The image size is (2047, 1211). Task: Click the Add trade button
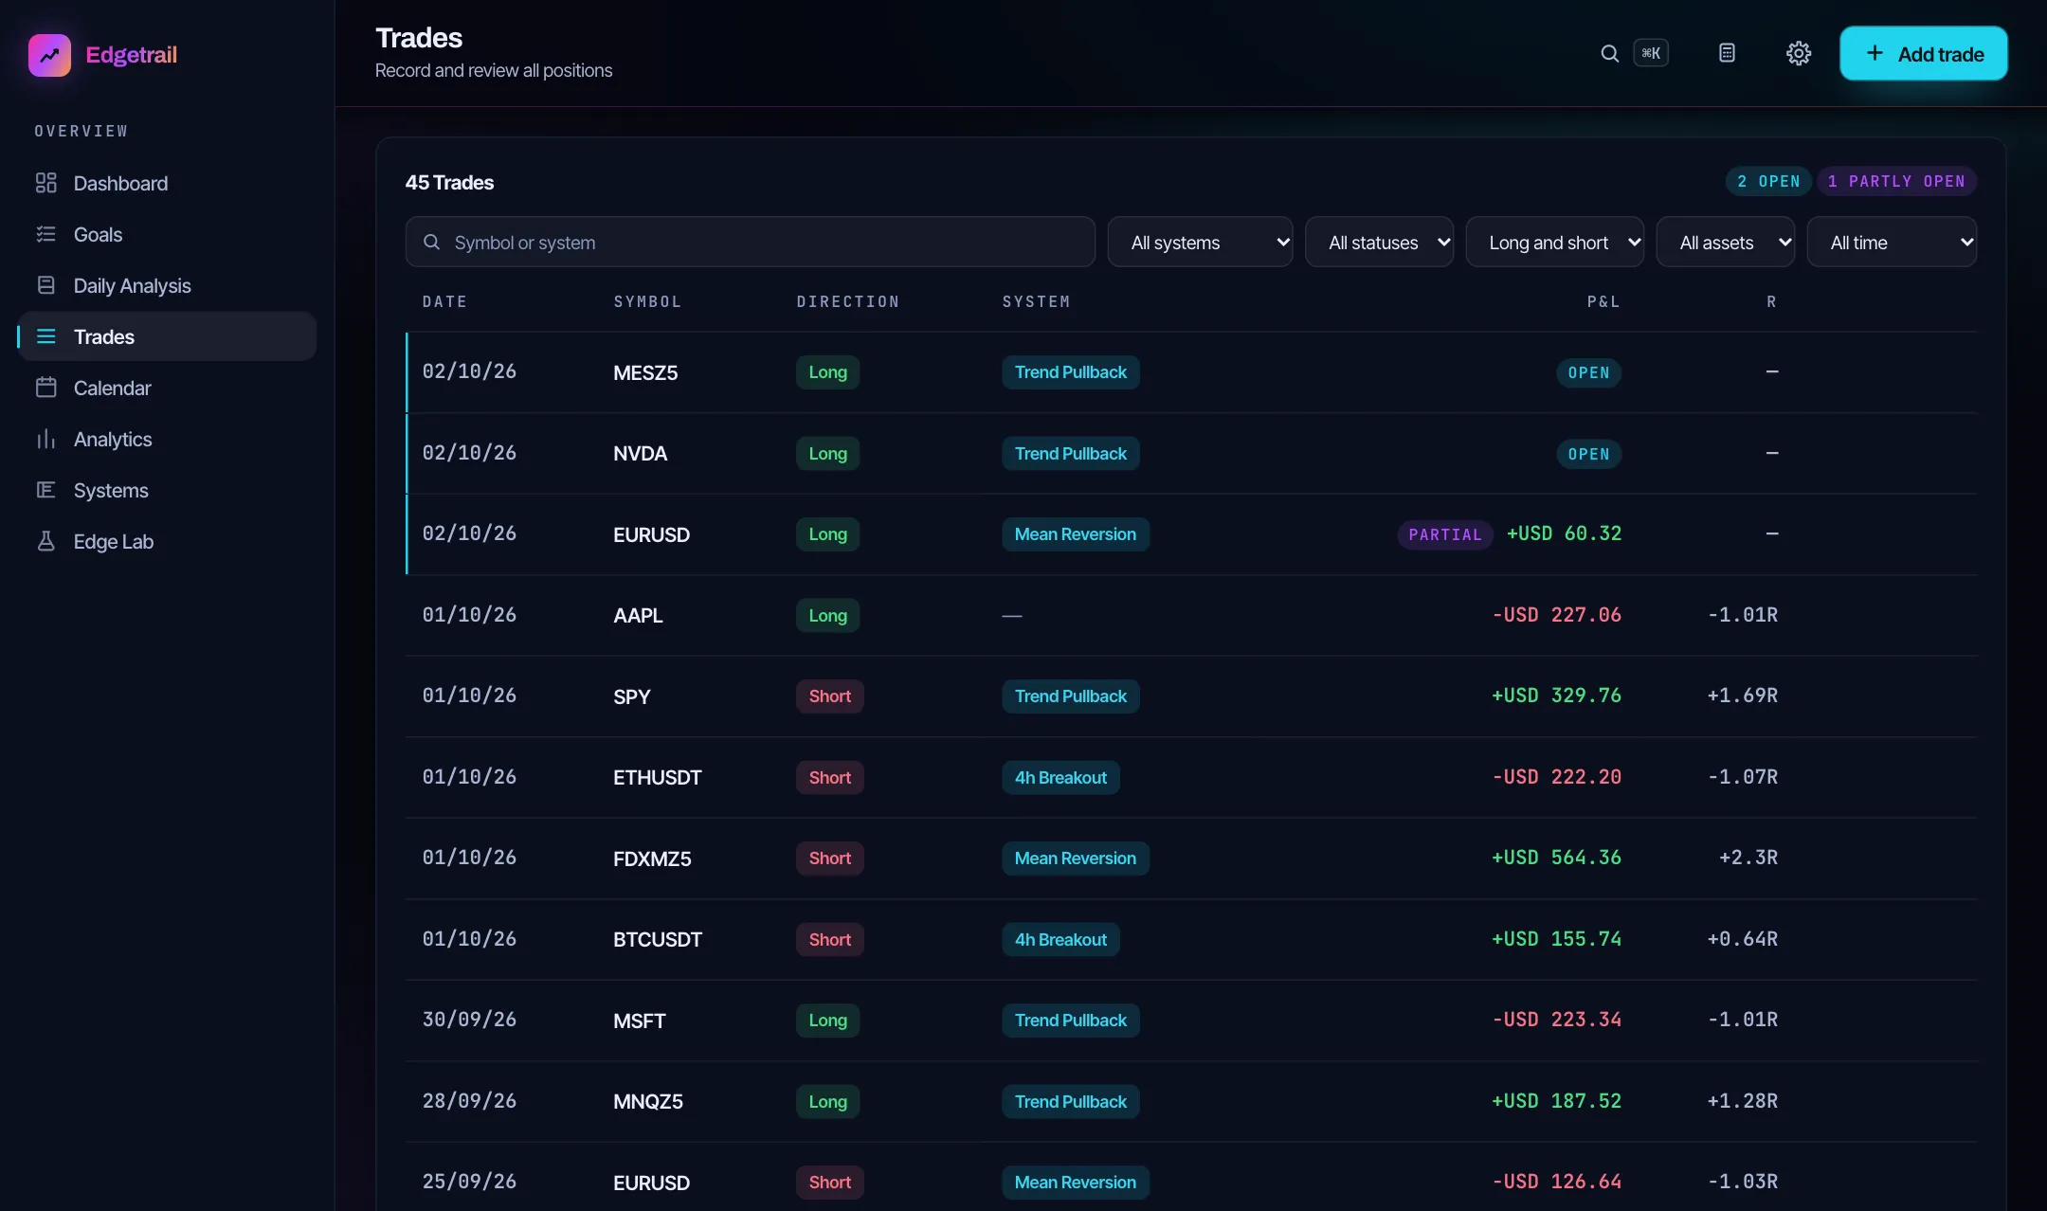pos(1923,54)
